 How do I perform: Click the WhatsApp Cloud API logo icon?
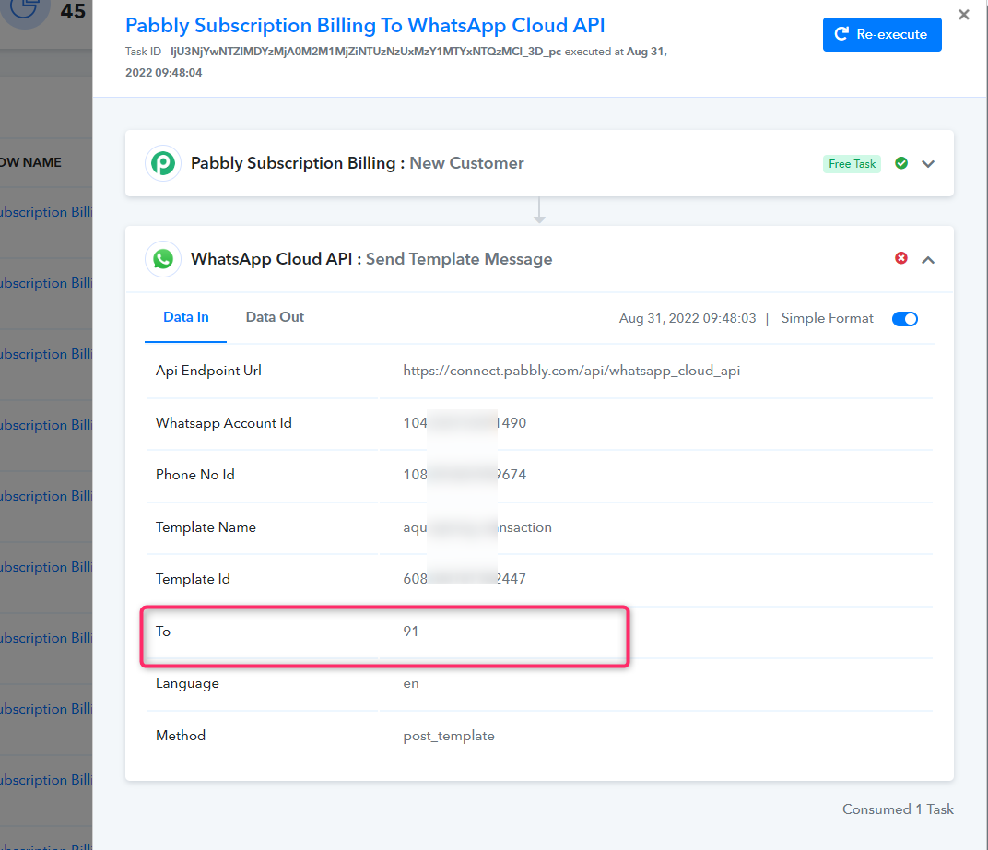(163, 259)
